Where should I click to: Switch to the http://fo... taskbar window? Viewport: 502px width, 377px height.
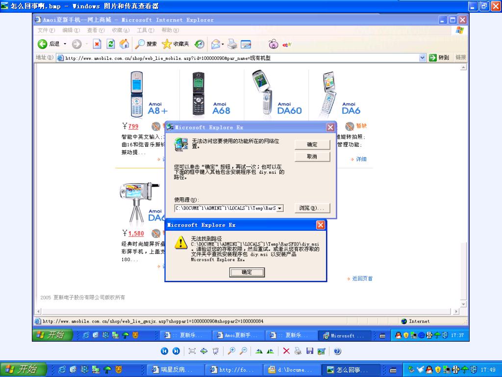pyautogui.click(x=234, y=370)
